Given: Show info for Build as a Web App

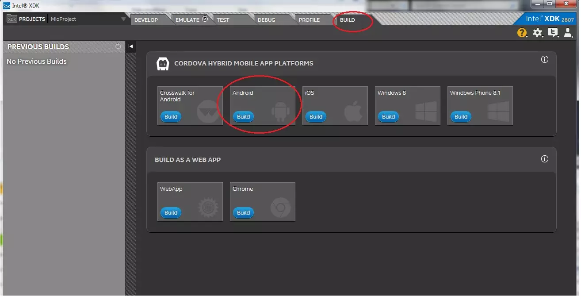Looking at the screenshot, I should [545, 159].
